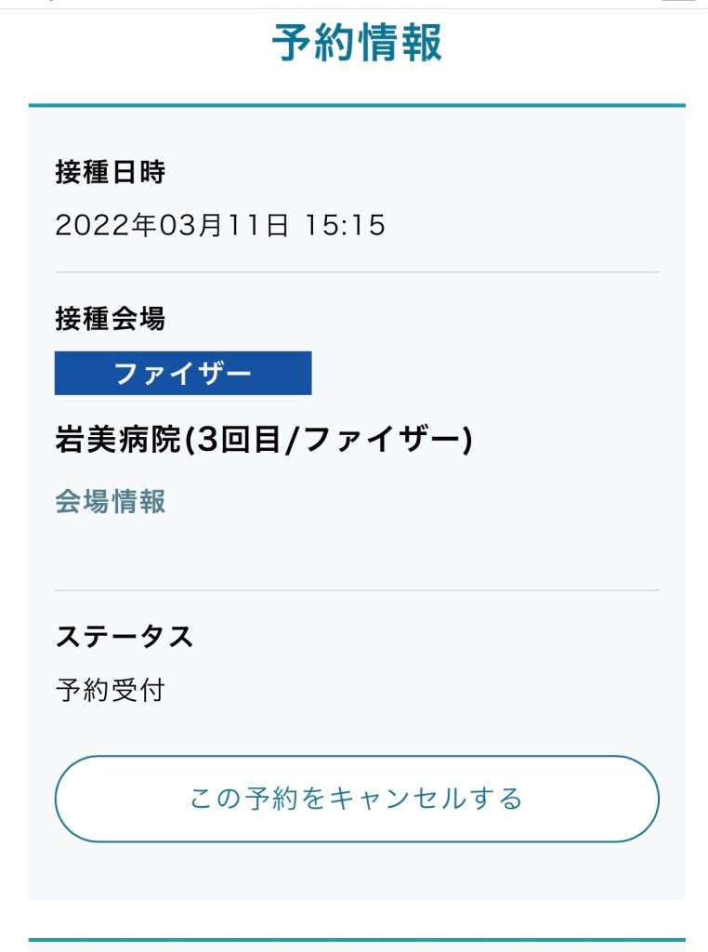The width and height of the screenshot is (708, 952).
Task: Click the blank area beneath the cancel button
Action: (357, 872)
